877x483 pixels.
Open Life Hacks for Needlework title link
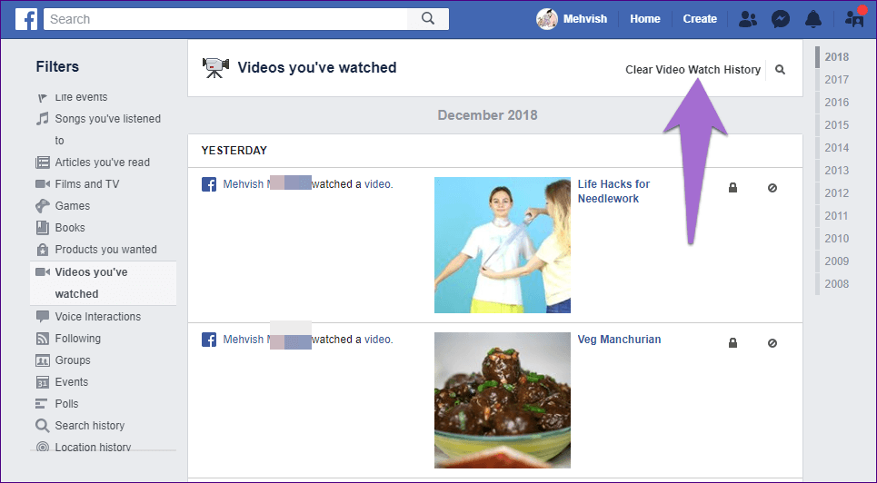613,192
